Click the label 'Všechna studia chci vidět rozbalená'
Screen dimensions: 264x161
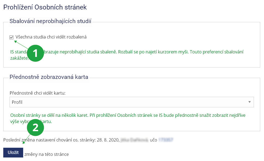51,37
